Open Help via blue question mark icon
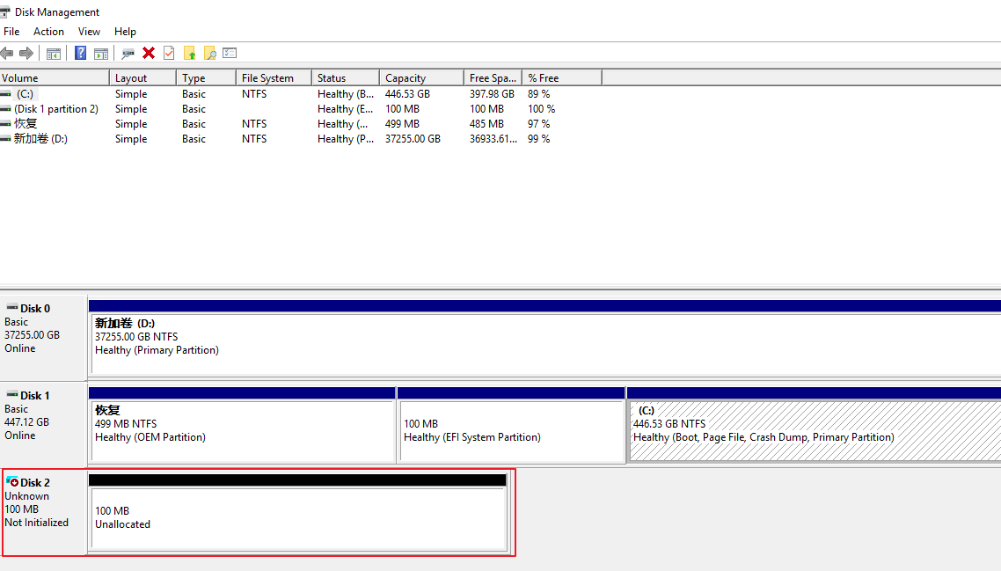This screenshot has height=571, width=1001. [80, 54]
